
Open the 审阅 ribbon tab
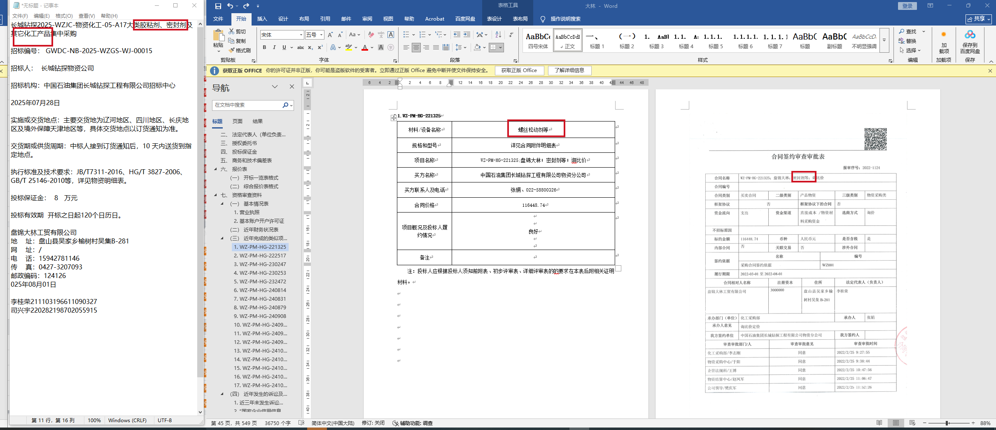(367, 19)
